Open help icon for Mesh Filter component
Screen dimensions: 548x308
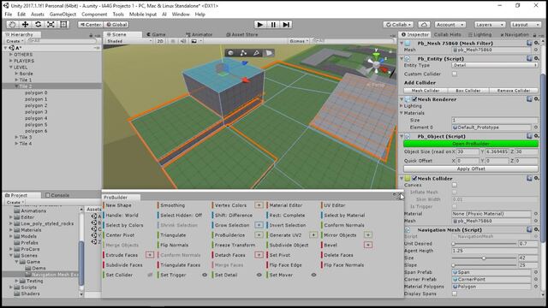[529, 43]
